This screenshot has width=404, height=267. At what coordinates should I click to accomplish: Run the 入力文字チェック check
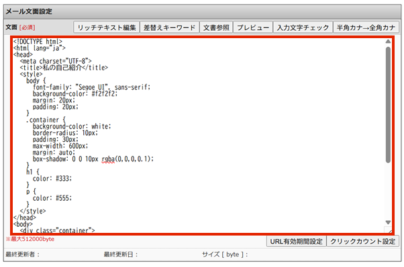303,27
